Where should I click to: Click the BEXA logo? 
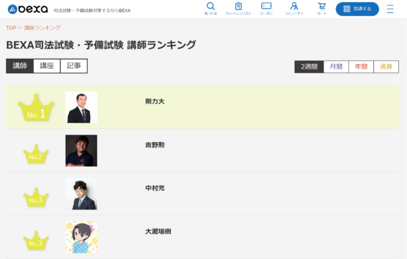click(28, 9)
